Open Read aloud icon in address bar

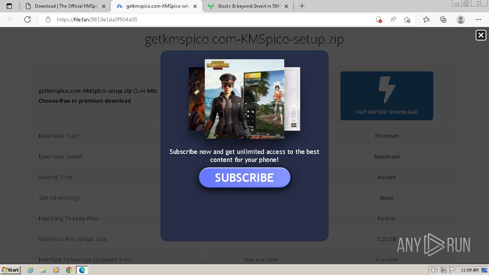[393, 19]
